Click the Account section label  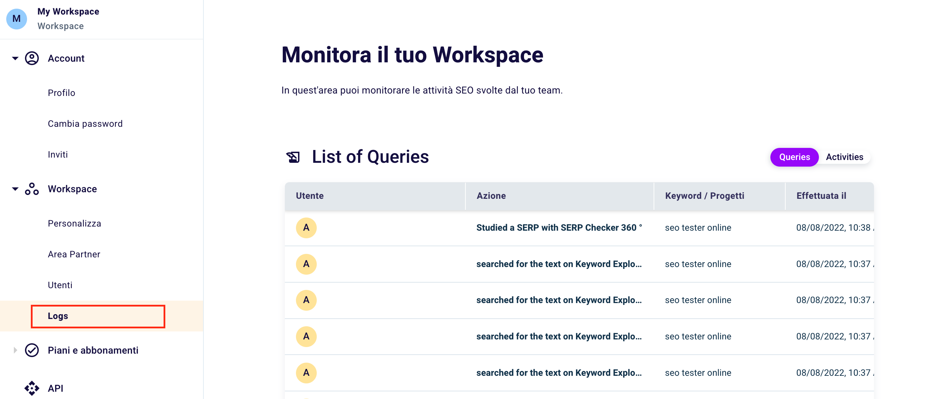(66, 59)
